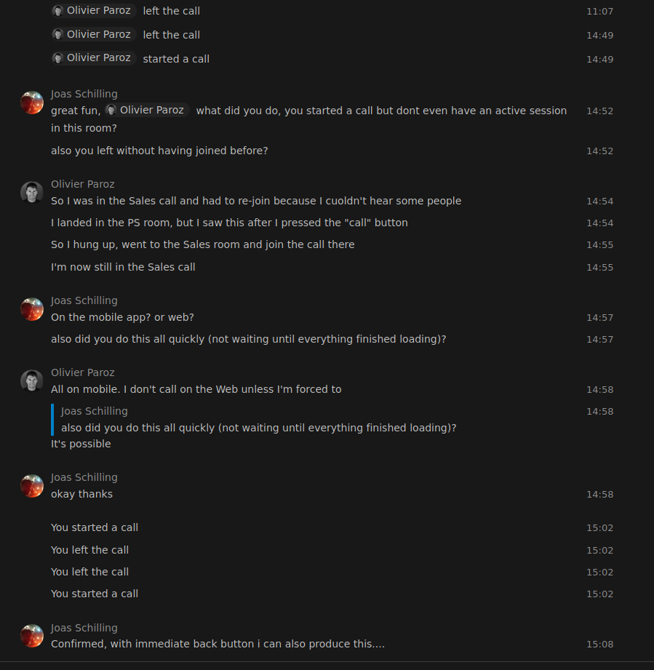Open Olivier Paroz mention chip in 'great fun' message
Screen dimensions: 654x670
point(147,111)
